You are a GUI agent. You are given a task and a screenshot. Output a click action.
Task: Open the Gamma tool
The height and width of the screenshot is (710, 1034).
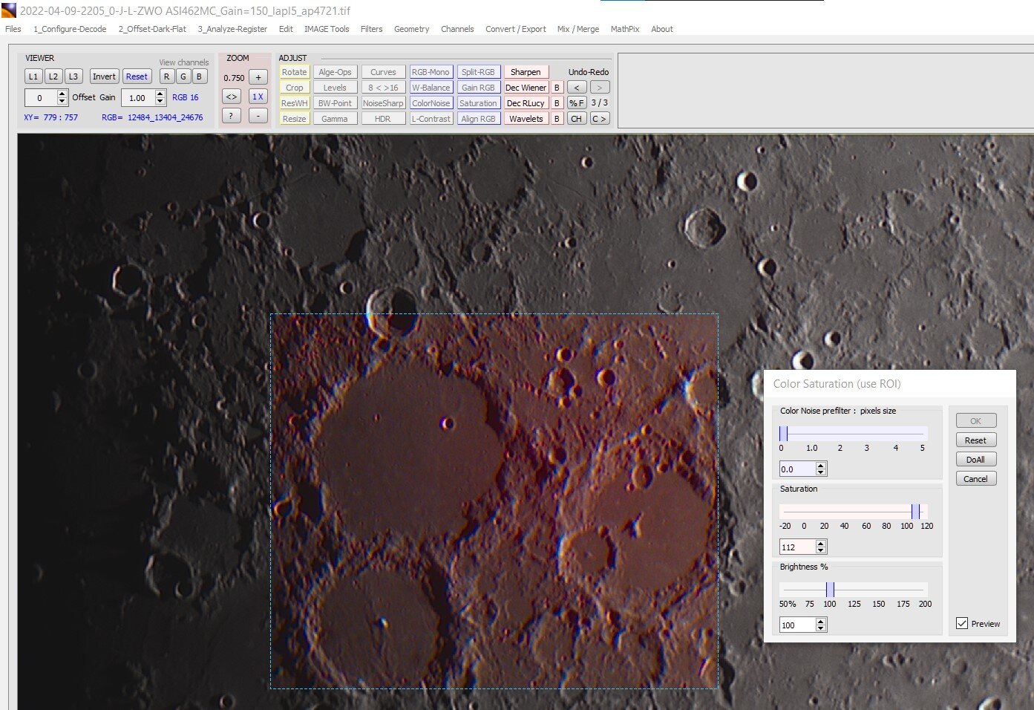click(335, 119)
